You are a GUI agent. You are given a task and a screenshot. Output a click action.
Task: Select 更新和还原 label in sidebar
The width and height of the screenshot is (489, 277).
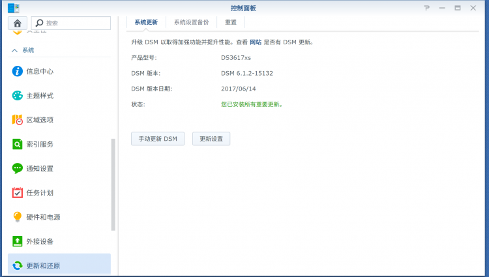point(43,266)
